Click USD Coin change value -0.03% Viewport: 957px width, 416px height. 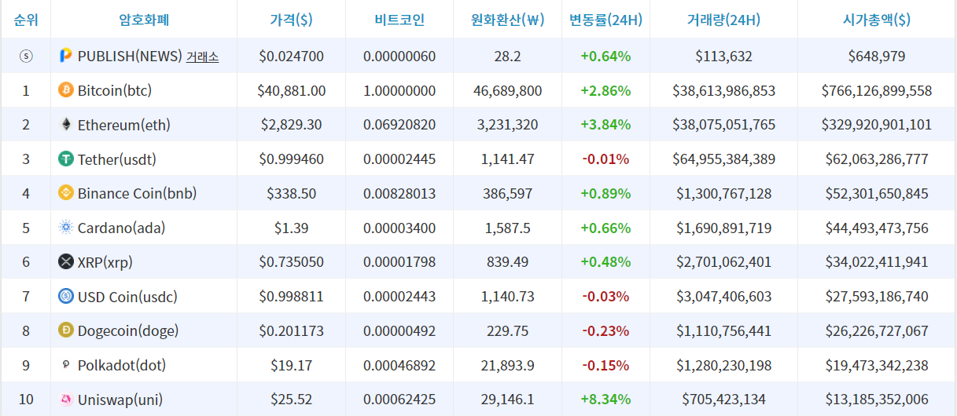[605, 297]
